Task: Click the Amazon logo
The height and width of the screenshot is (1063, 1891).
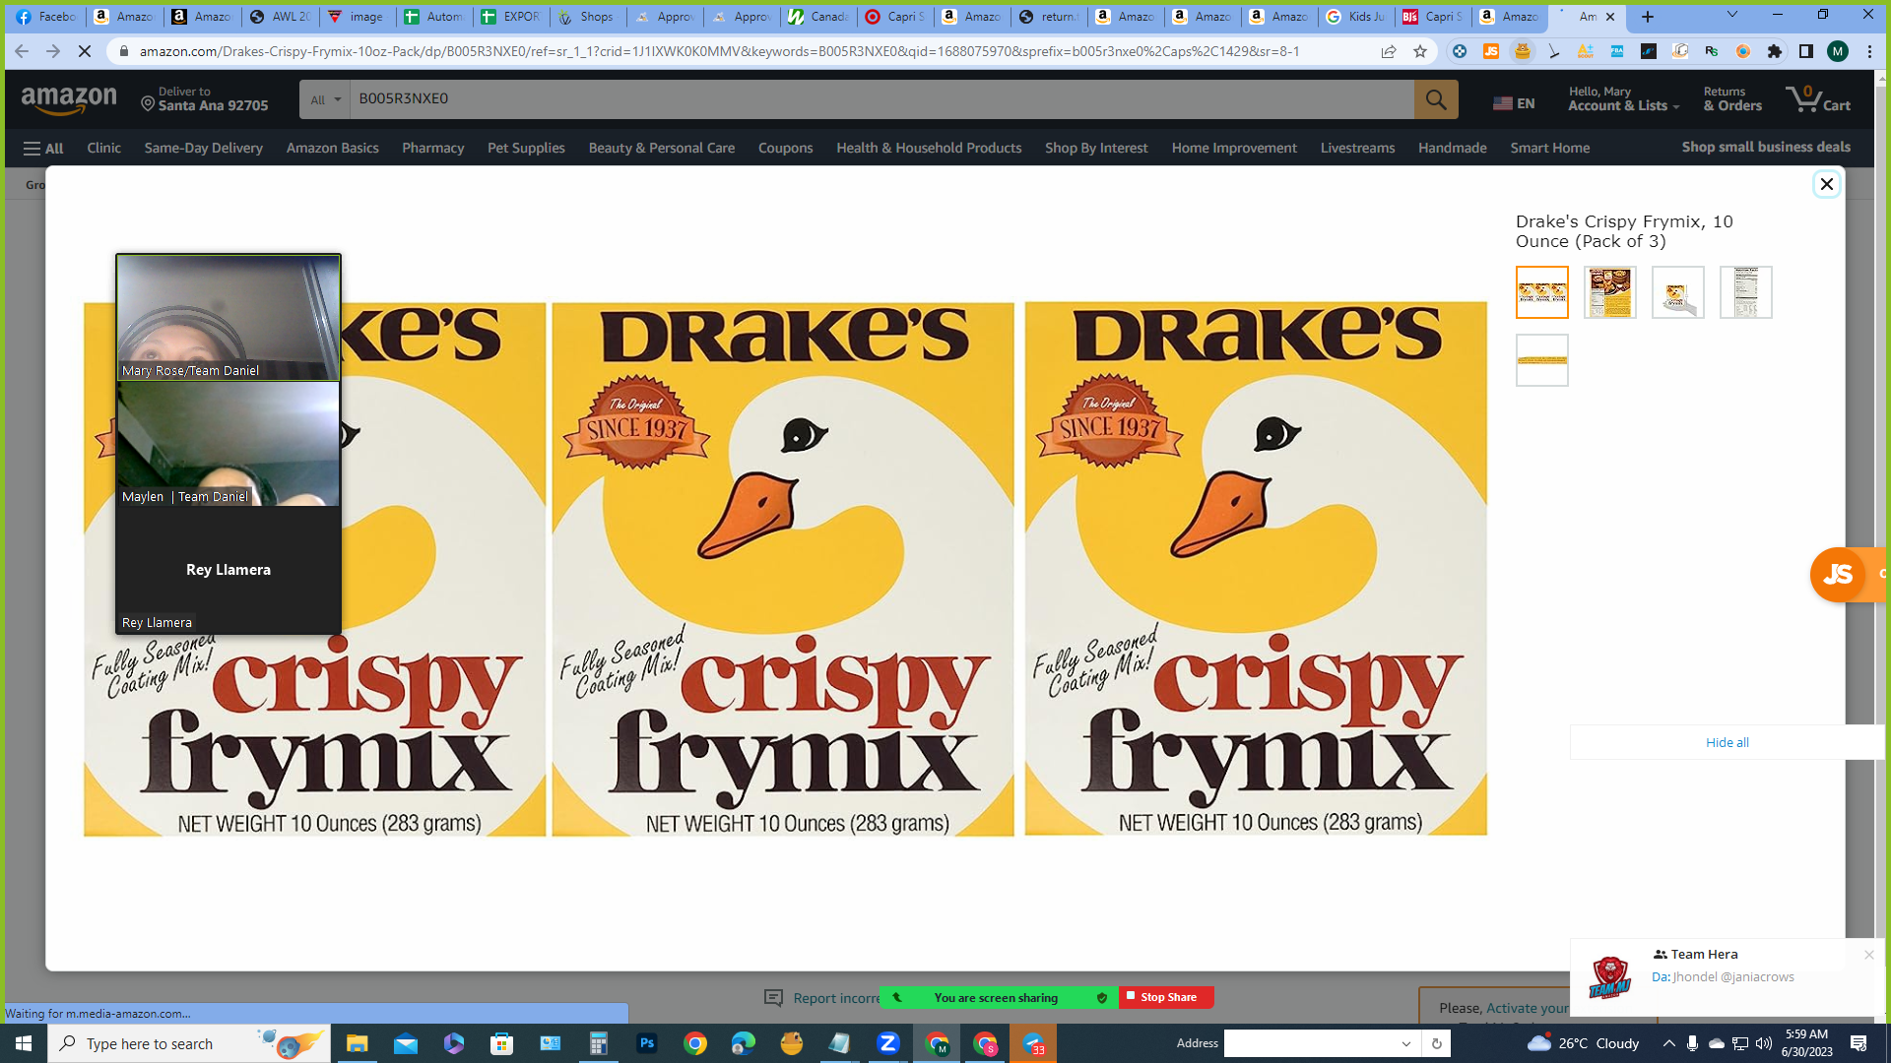Action: pyautogui.click(x=69, y=99)
